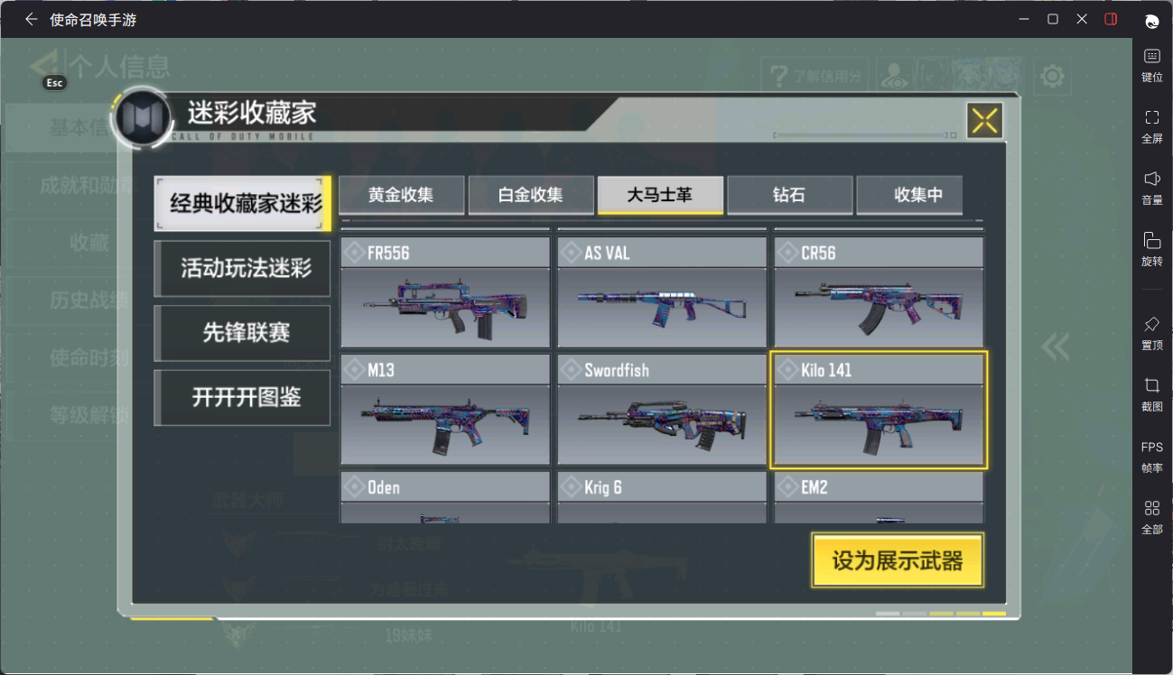This screenshot has width=1173, height=675.
Task: Open the 键位 keymapping icon in sidebar
Action: click(x=1151, y=66)
